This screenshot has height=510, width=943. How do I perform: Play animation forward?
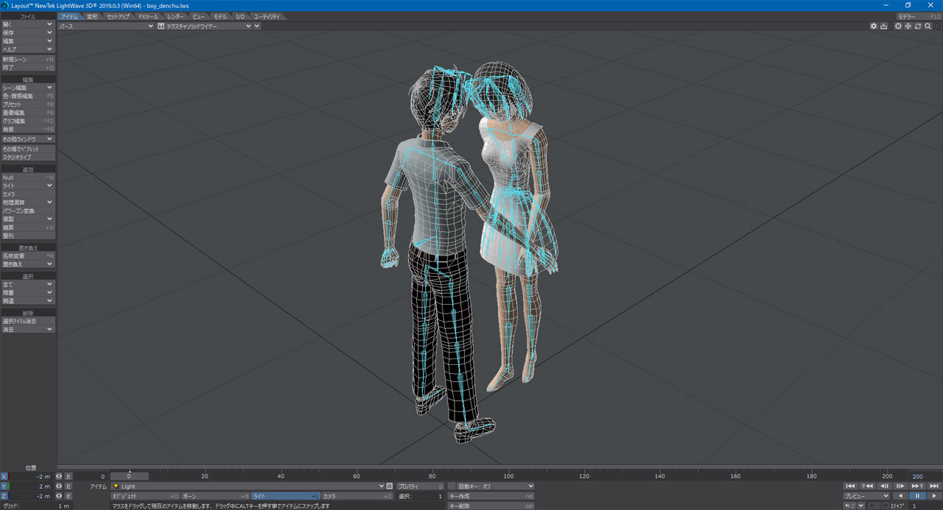point(933,496)
